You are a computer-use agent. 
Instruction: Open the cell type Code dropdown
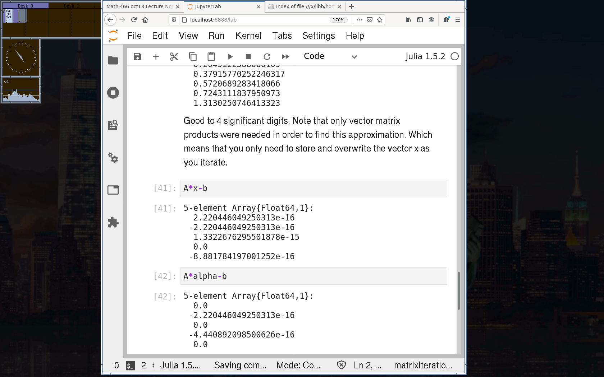tap(330, 56)
